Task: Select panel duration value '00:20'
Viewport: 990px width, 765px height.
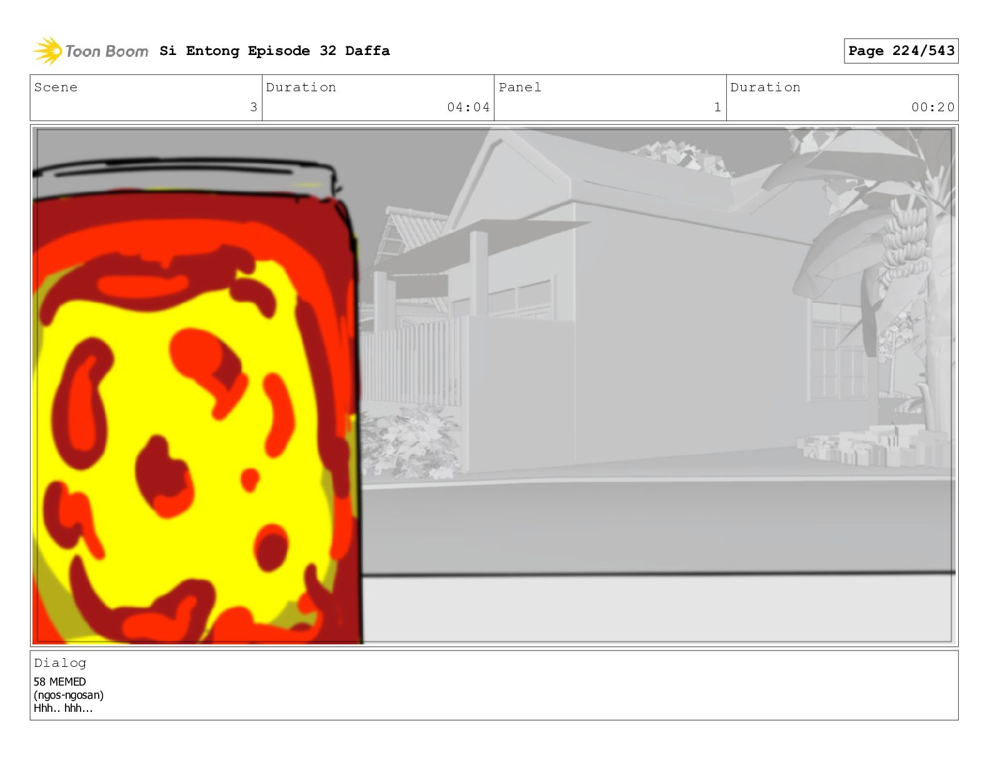Action: pos(932,107)
